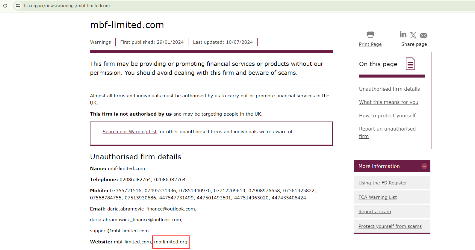This screenshot has width=475, height=250.
Task: Collapse More information with minus icon
Action: point(424,166)
